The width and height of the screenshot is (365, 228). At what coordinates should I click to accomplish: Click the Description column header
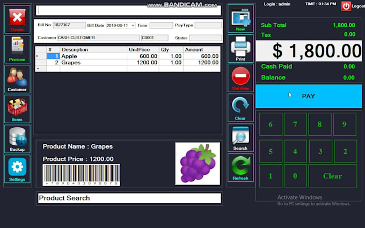tap(93, 49)
